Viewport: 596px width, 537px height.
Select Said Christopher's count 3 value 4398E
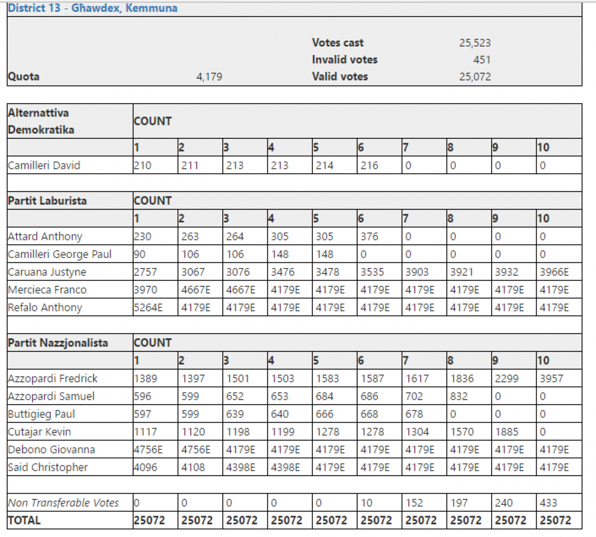(241, 467)
